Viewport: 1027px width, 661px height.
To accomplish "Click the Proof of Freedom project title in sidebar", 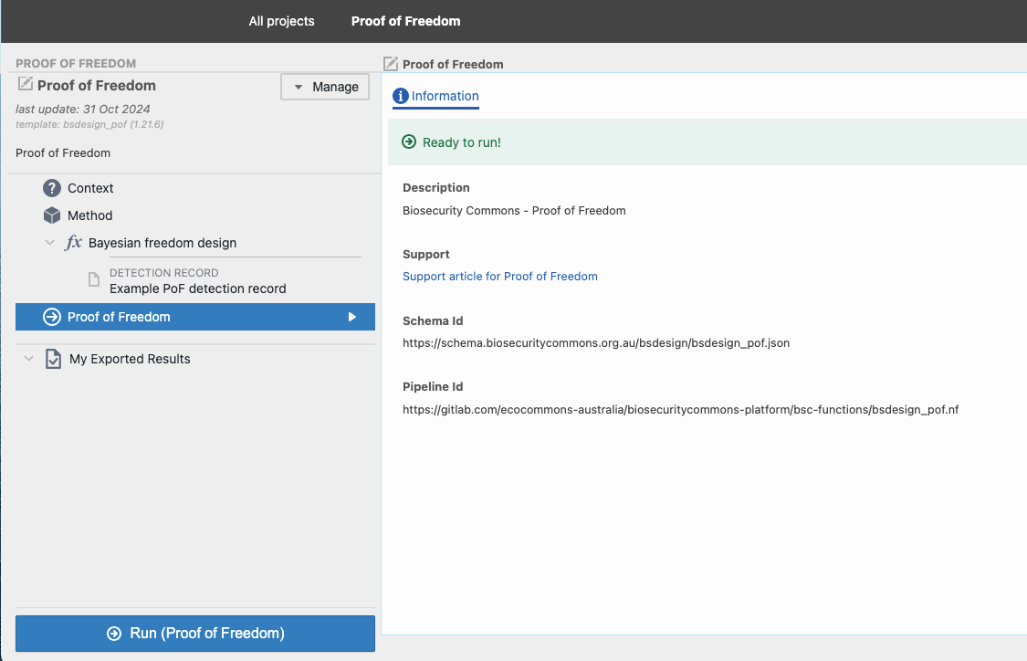I will coord(96,86).
